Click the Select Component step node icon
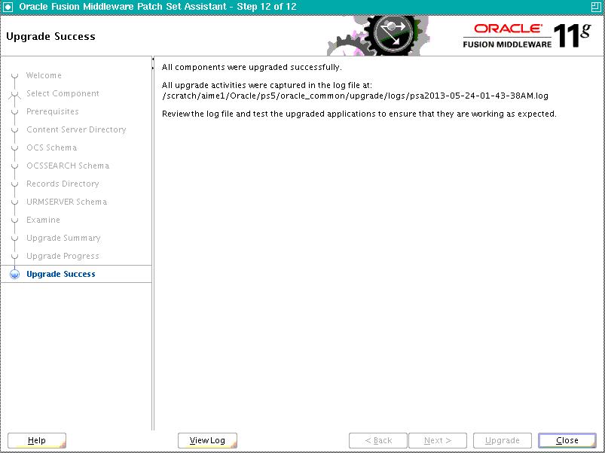605x453 pixels. tap(14, 94)
